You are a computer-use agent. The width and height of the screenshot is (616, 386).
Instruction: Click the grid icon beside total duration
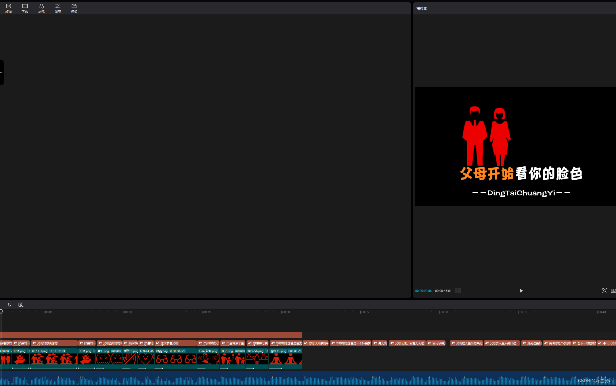point(458,291)
